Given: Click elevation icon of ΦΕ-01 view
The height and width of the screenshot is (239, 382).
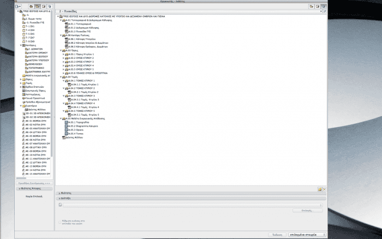Looking at the screenshot, I should point(24,121).
